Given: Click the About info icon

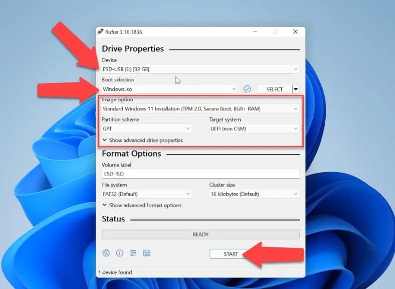Looking at the screenshot, I should (119, 253).
